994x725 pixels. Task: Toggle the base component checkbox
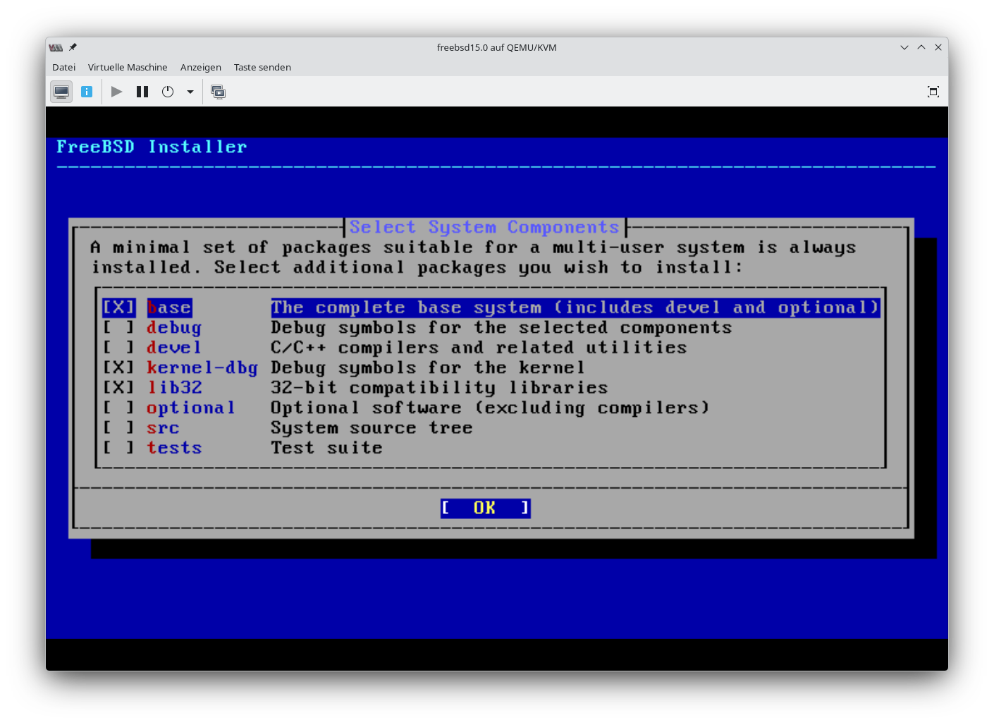coord(118,307)
